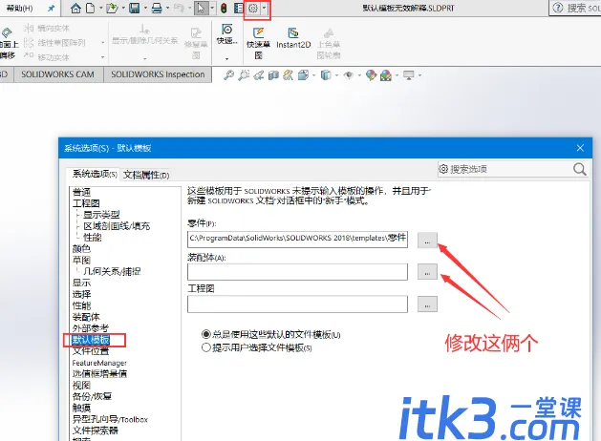This screenshot has height=441, width=601.
Task: Expand the Quick Snaps dropdown arrow
Action: point(226,58)
